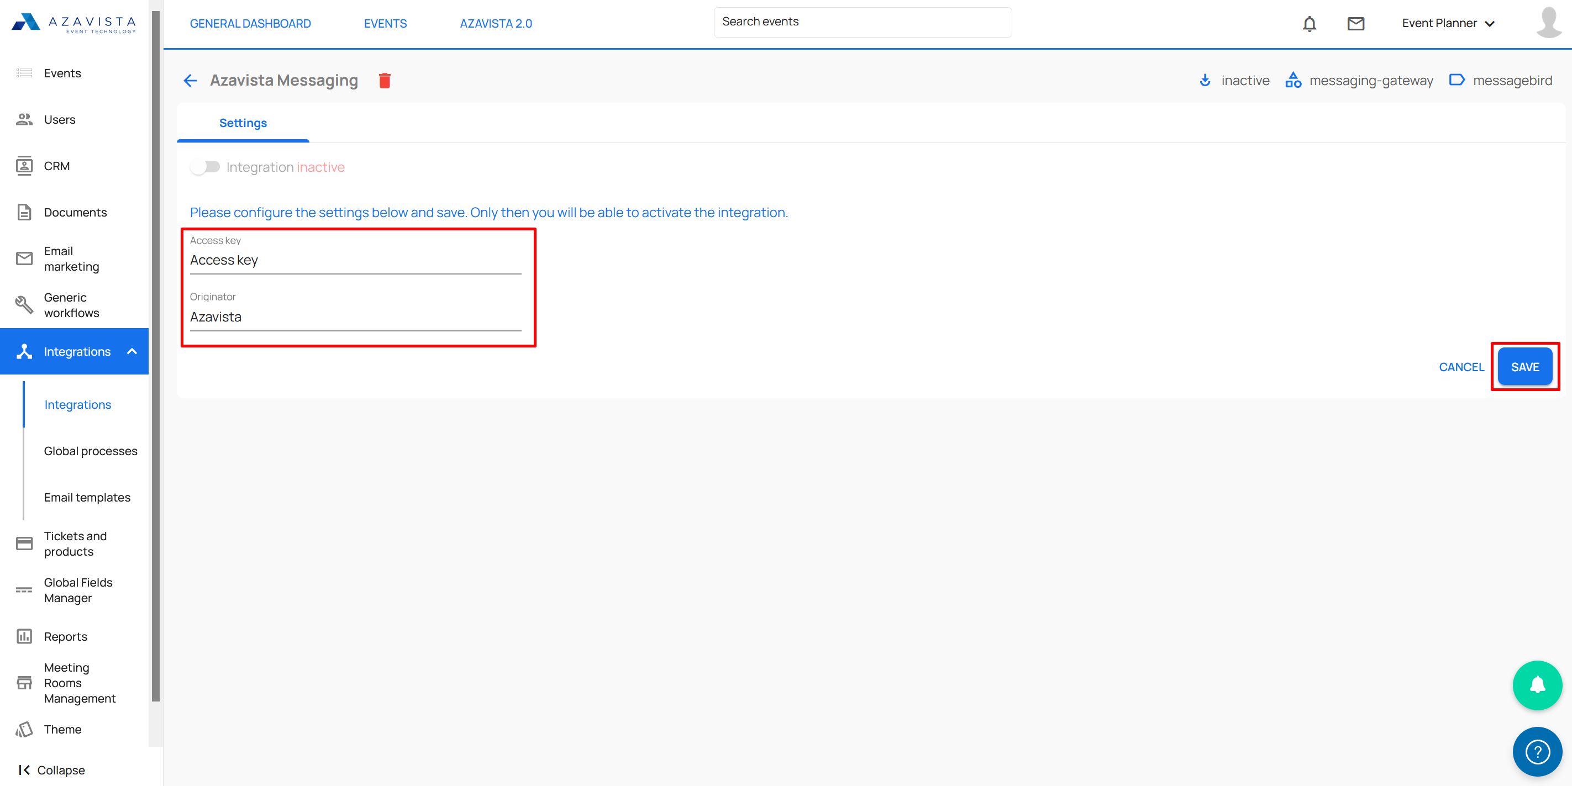This screenshot has width=1572, height=786.
Task: Click the 'inactive' status text in header
Action: (1245, 81)
